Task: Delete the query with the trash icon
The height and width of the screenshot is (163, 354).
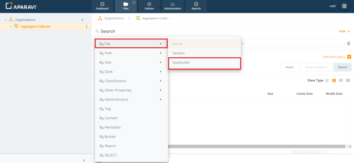Action: click(349, 44)
